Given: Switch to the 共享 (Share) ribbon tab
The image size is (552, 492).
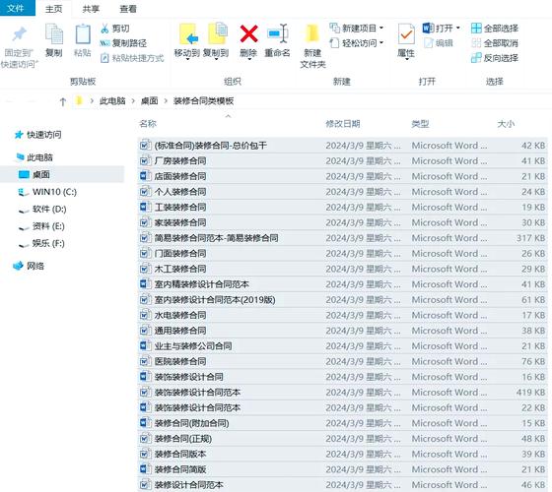Looking at the screenshot, I should click(x=91, y=9).
